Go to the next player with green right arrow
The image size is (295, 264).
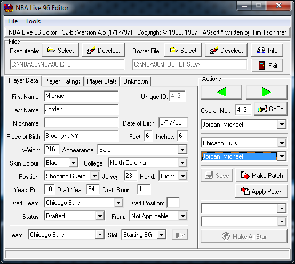click(x=267, y=92)
